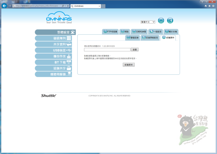Click the 瀏覽 browse button

point(135,50)
